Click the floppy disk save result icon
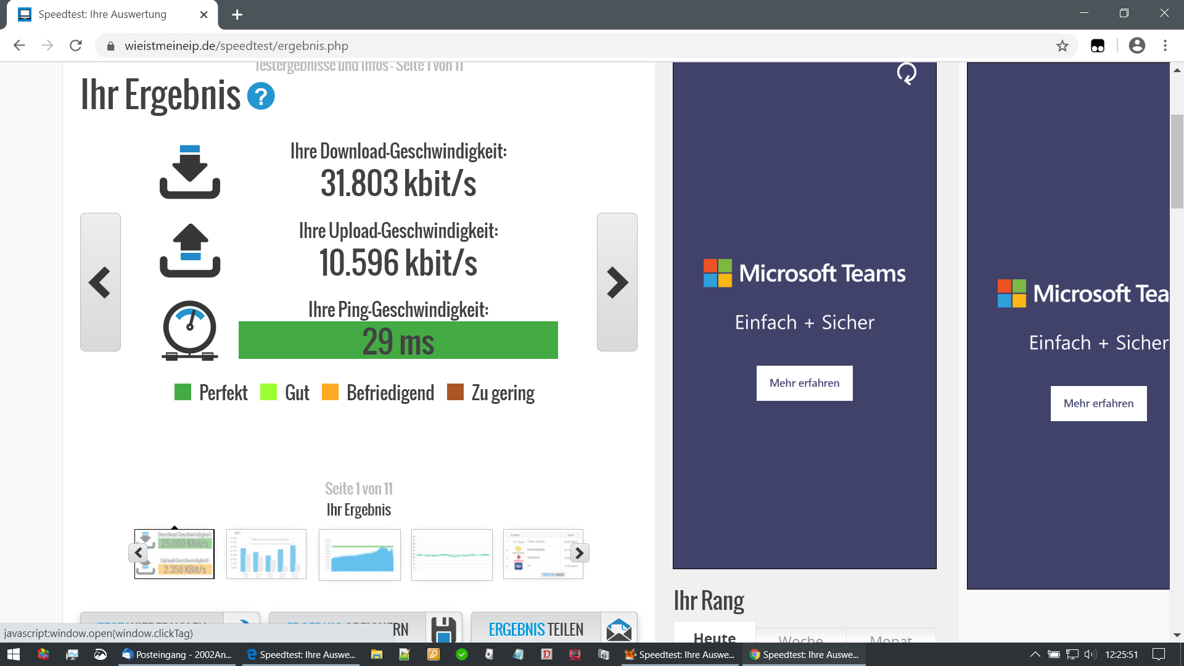 pyautogui.click(x=443, y=629)
